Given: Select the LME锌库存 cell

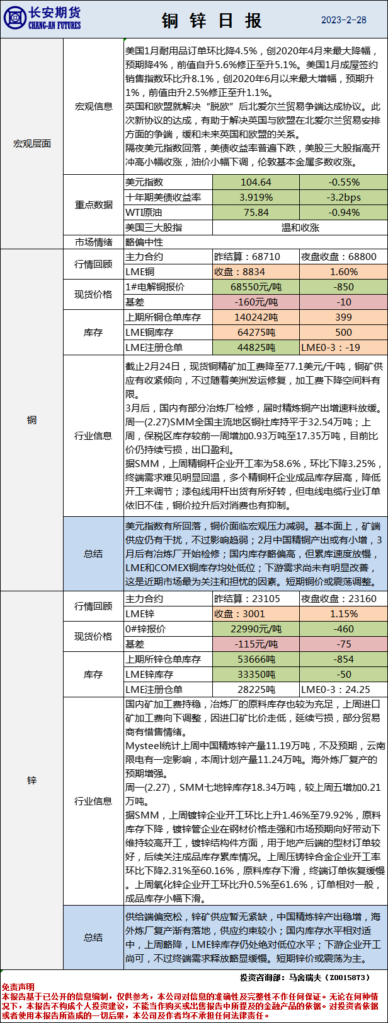Looking at the screenshot, I should pyautogui.click(x=168, y=675).
